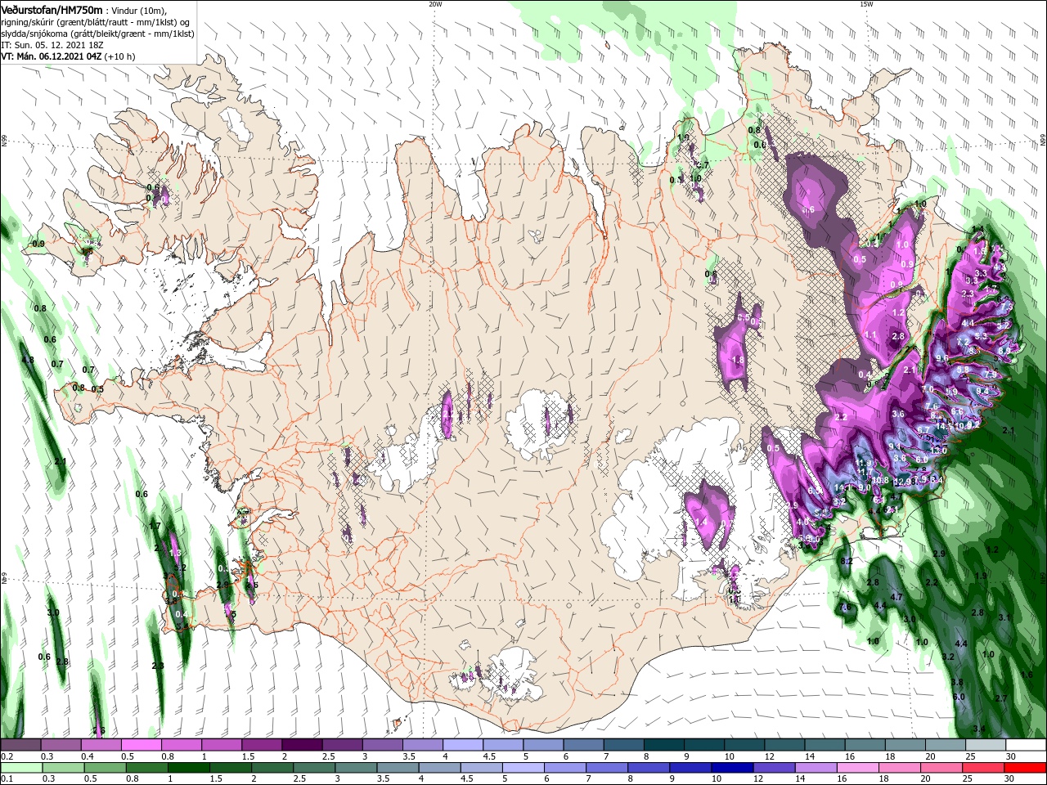Image resolution: width=1047 pixels, height=785 pixels.
Task: Click the '4.8' rain value off the west coast
Action: [x=28, y=360]
